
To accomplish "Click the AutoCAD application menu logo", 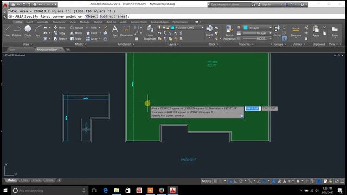I will coord(5,4).
